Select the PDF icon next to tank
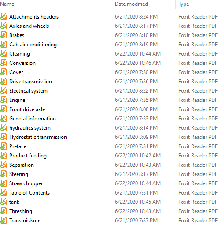 tap(4, 202)
